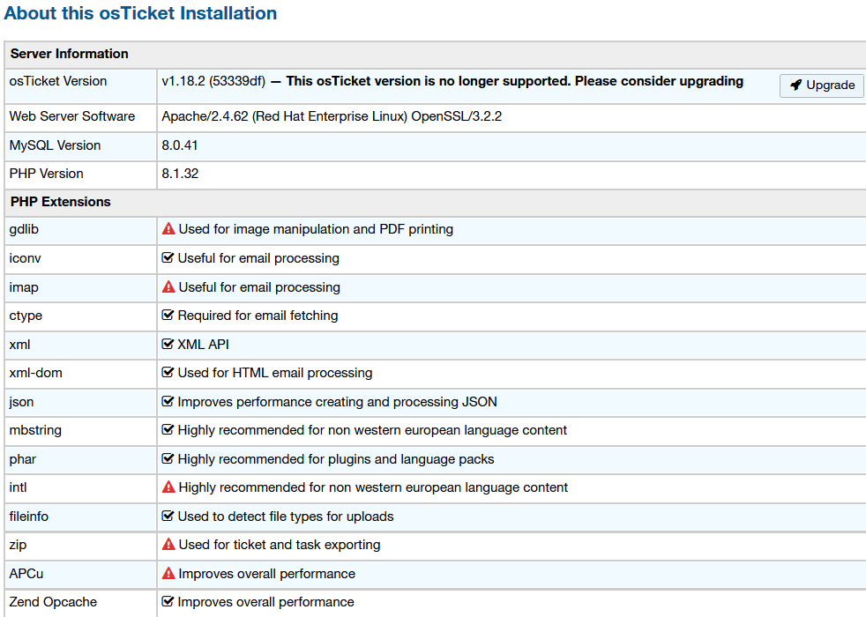Click the Upgrade button
The image size is (866, 617).
point(821,85)
